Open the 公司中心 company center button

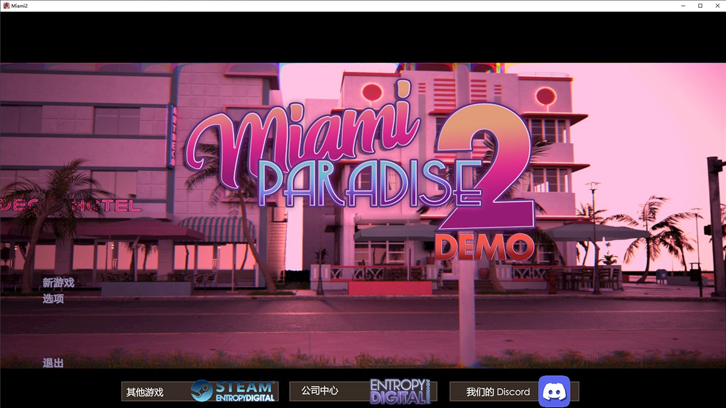click(320, 391)
